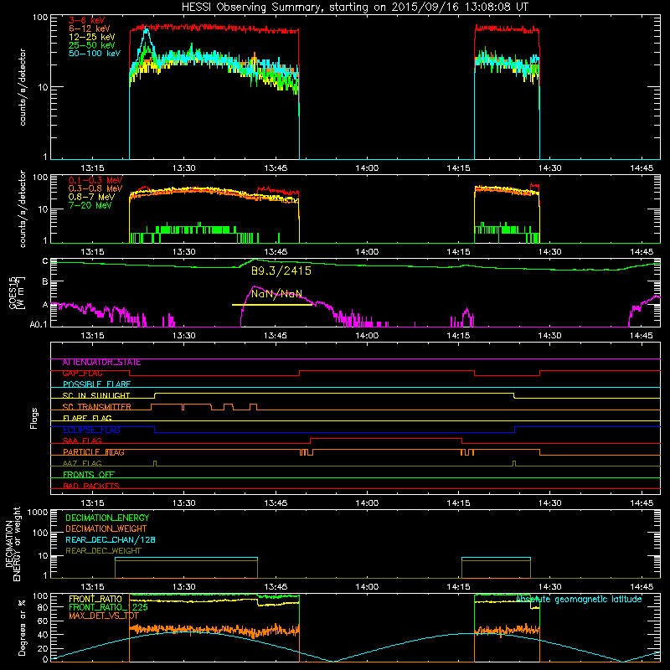
Task: Select the 50-100 keV legend label
Action: pos(95,54)
